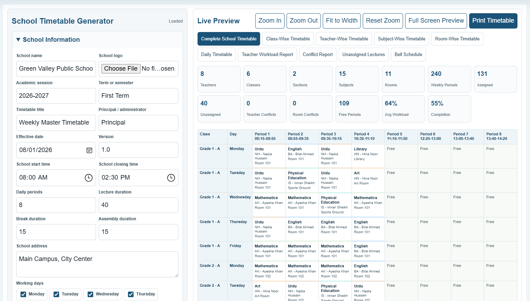The width and height of the screenshot is (530, 301).
Task: Select the 15 Subjects stat card
Action: 357,79
